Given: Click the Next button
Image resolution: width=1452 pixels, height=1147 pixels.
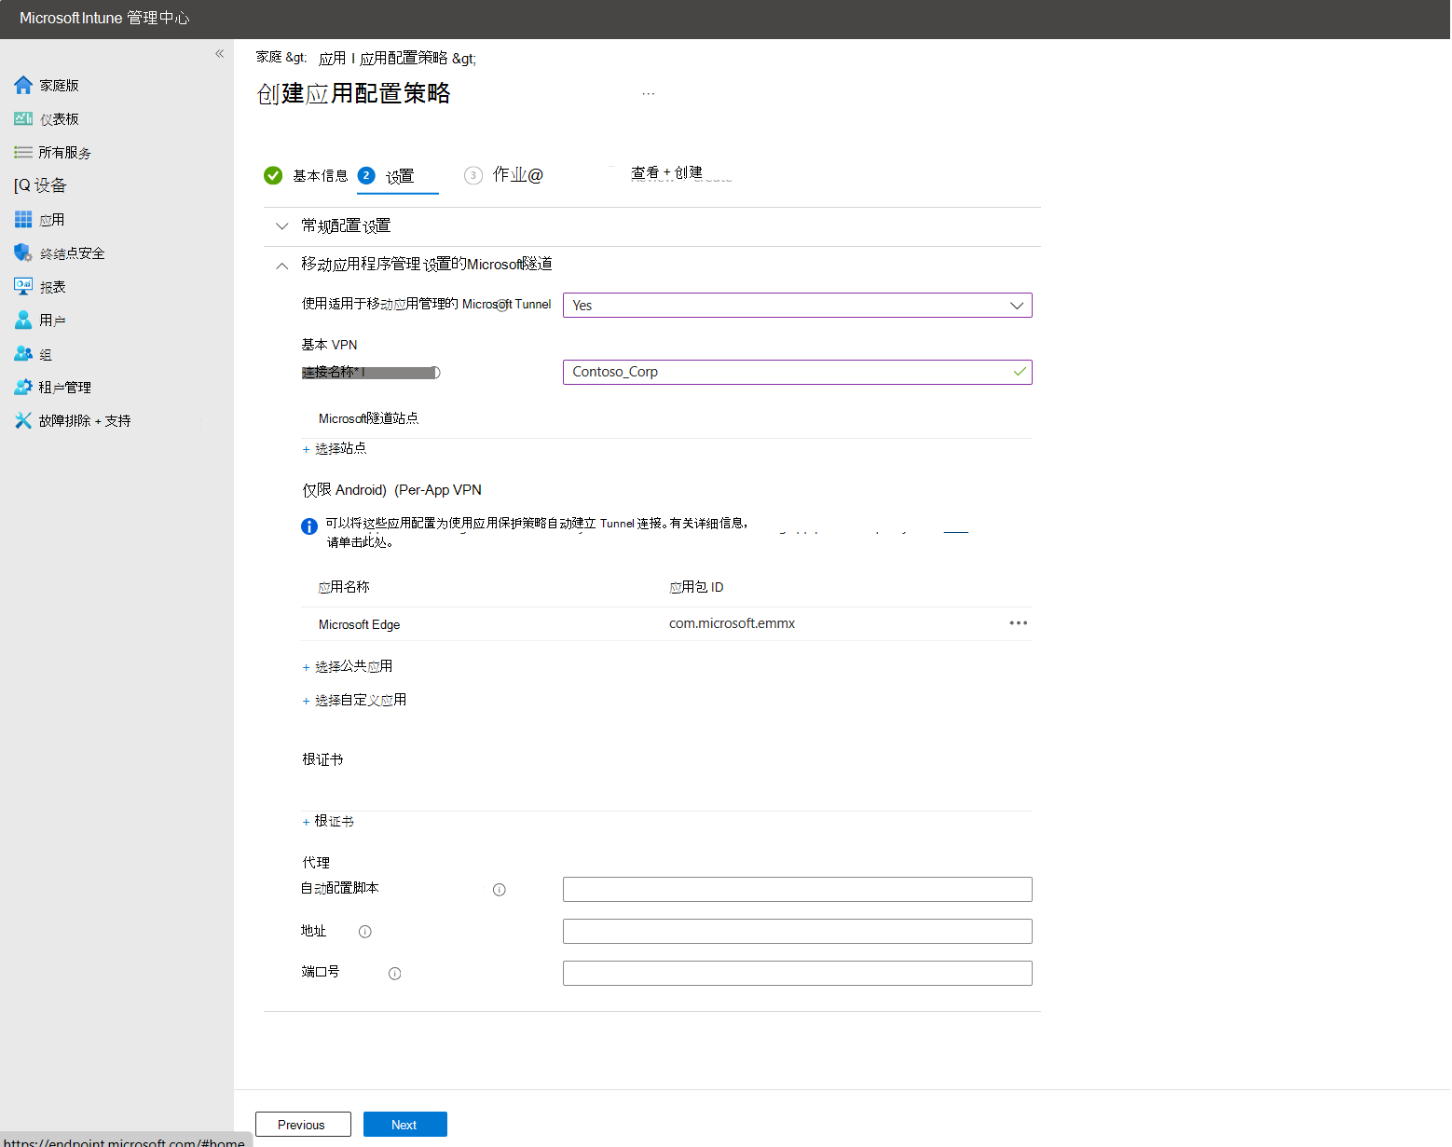Looking at the screenshot, I should [x=404, y=1125].
